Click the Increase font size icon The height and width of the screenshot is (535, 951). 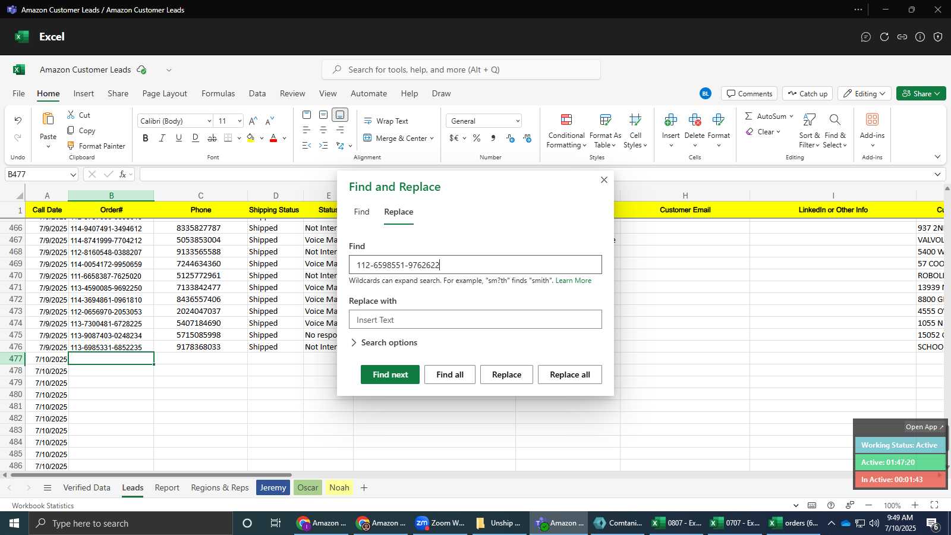point(253,121)
